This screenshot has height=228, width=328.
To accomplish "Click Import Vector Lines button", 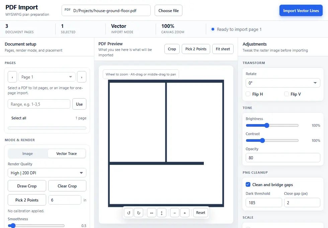I will (x=301, y=10).
